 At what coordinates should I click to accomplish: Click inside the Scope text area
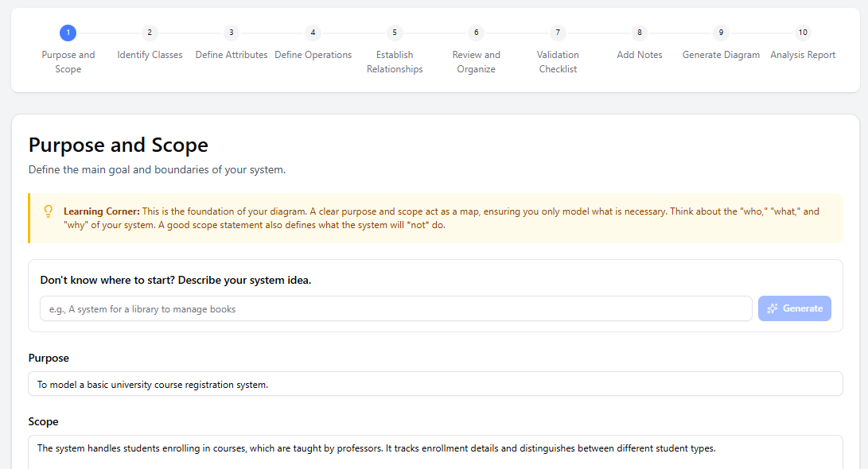(x=434, y=450)
